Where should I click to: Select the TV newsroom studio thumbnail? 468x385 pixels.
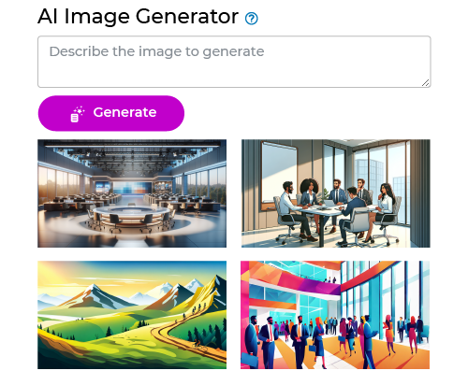click(x=132, y=193)
